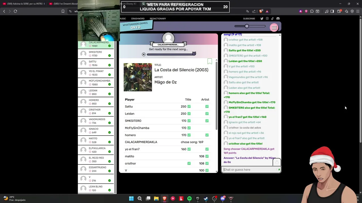This screenshot has width=362, height=203.
Task: Click the SUBSCRIBE link
Action: coord(249,19)
